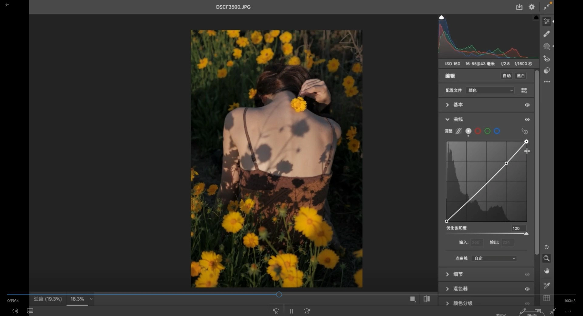Click the save image download icon
The height and width of the screenshot is (316, 583).
click(519, 7)
